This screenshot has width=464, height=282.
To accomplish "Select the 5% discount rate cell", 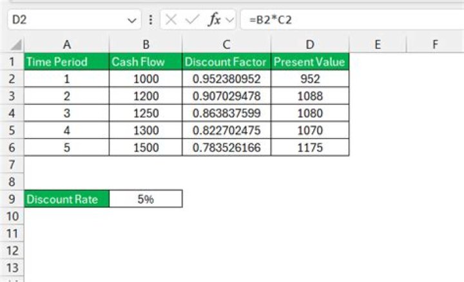I will [146, 199].
